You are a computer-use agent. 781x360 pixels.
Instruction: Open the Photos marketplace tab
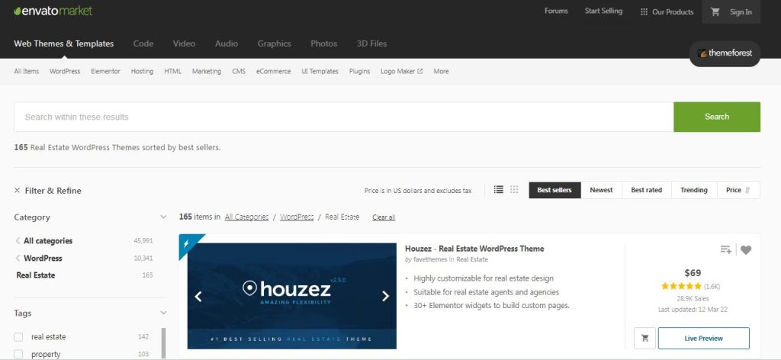tap(323, 43)
